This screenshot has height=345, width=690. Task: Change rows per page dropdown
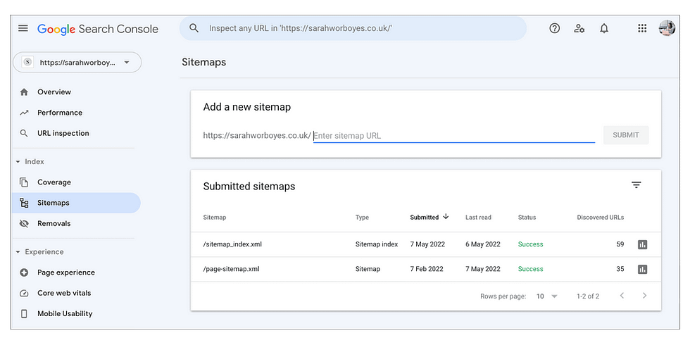[x=547, y=296]
